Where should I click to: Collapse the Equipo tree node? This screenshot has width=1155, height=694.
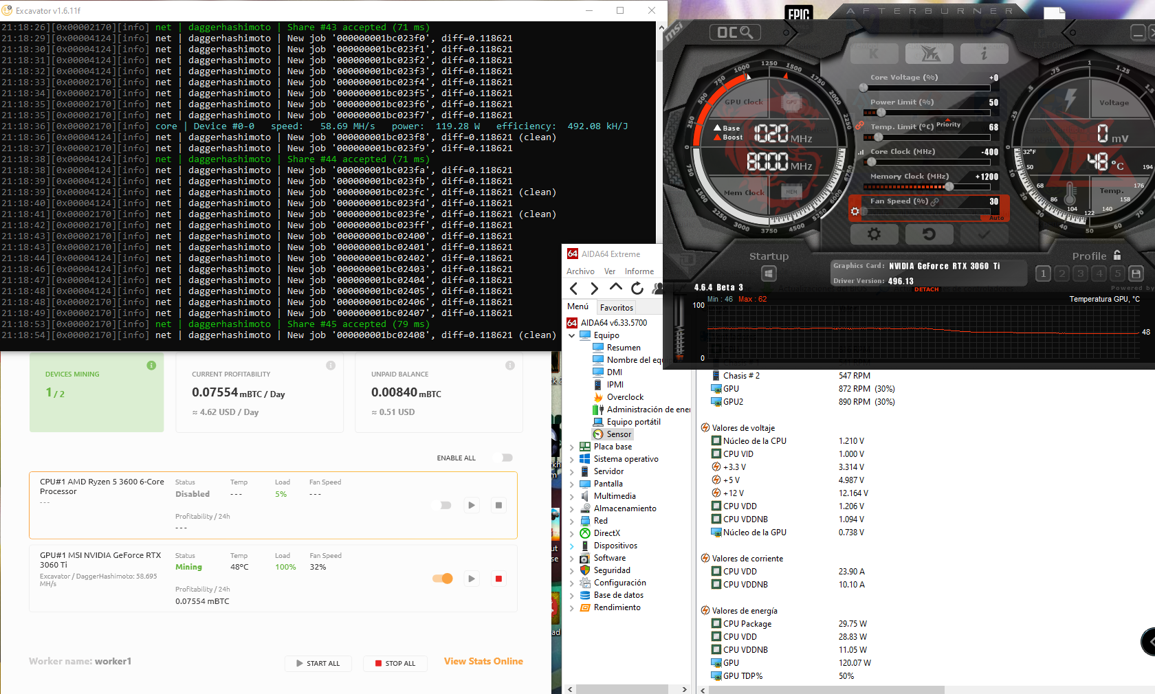[x=572, y=335]
